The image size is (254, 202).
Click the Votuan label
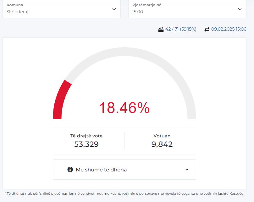click(x=162, y=136)
